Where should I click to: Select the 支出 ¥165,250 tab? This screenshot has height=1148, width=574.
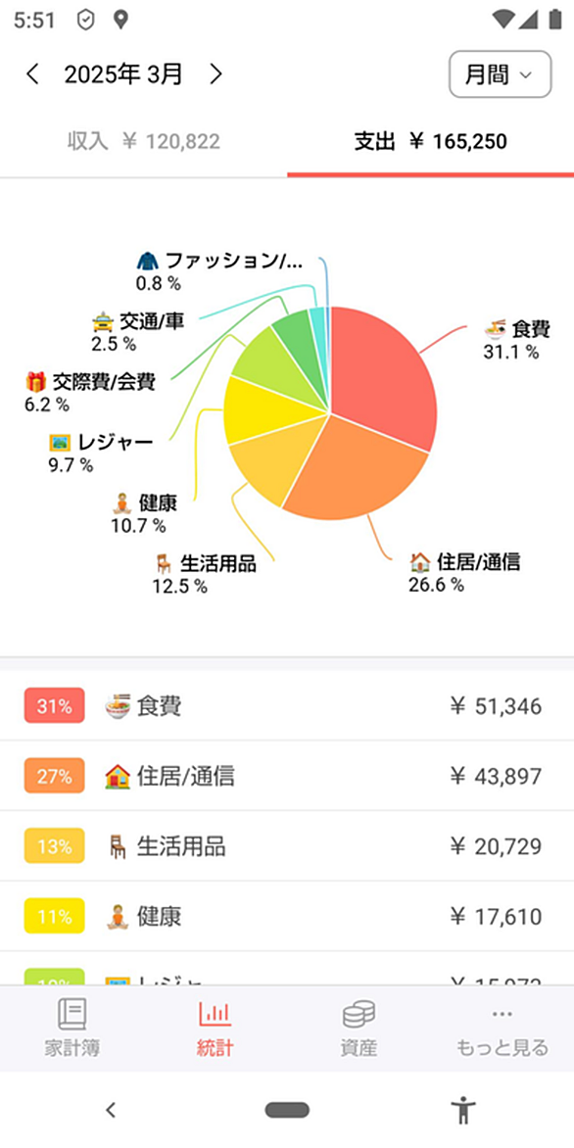[431, 141]
